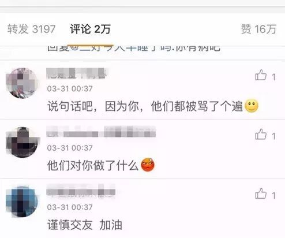This screenshot has width=285, height=238.
Task: Open the 转发 3197 tab
Action: point(32,29)
